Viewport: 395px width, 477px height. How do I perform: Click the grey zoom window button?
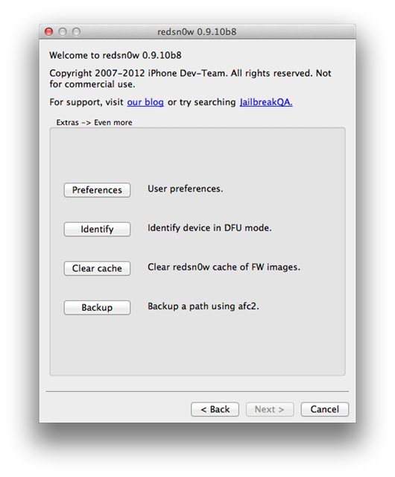tap(76, 31)
